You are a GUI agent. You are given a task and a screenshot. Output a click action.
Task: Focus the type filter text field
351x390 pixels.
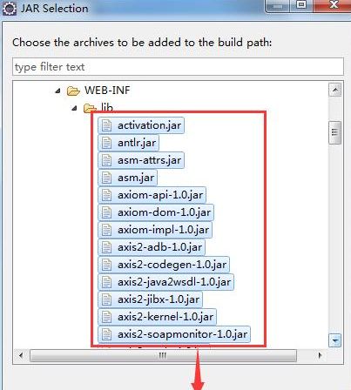[x=178, y=67]
